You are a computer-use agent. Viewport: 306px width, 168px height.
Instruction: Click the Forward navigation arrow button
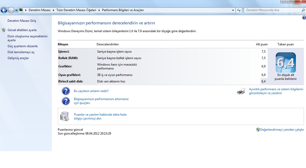pos(11,10)
